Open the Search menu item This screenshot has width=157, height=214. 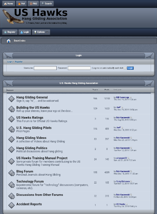(47, 4)
